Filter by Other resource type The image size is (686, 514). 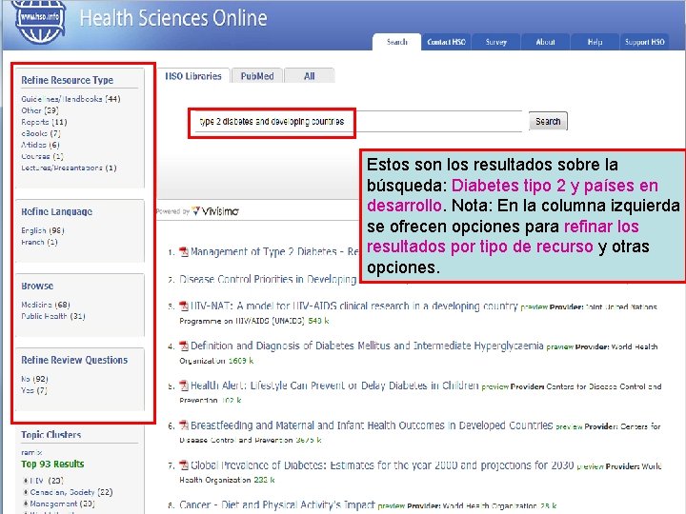point(40,110)
